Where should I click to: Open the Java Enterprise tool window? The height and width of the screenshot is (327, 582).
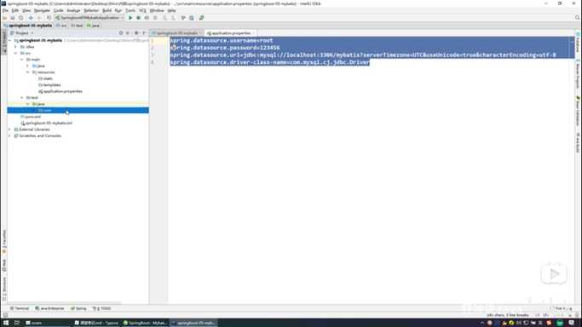[49, 308]
